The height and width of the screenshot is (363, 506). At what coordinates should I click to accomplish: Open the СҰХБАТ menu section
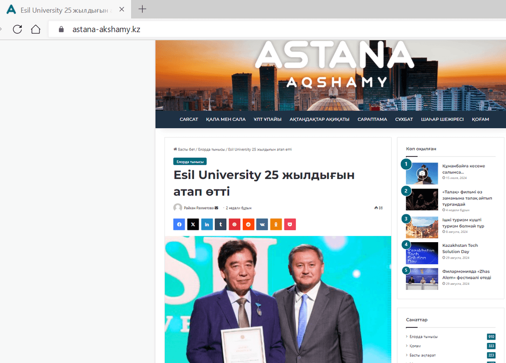pyautogui.click(x=404, y=119)
